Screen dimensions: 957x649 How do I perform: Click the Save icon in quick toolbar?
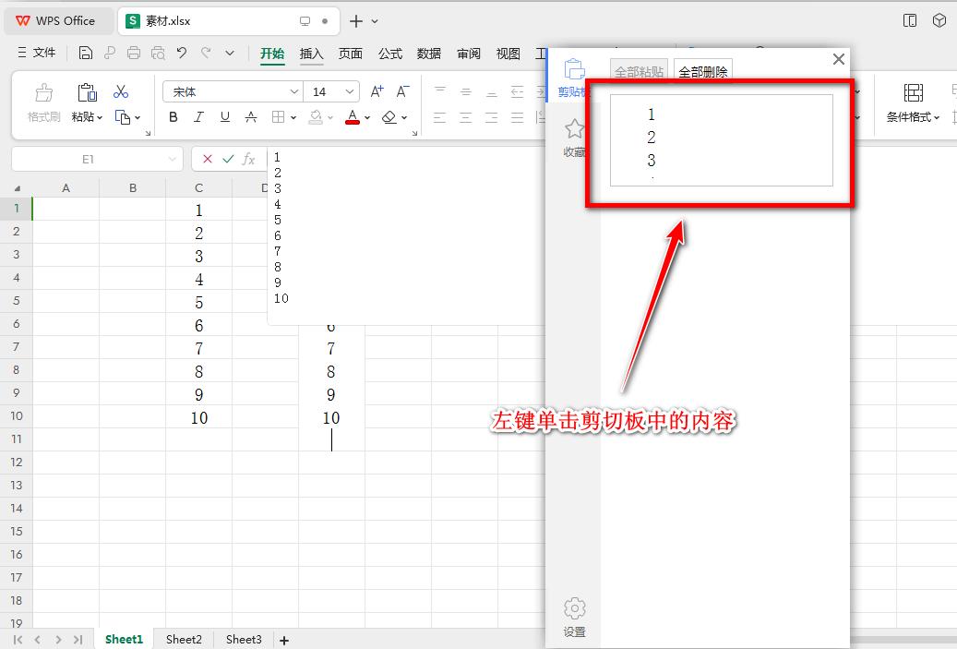(86, 54)
